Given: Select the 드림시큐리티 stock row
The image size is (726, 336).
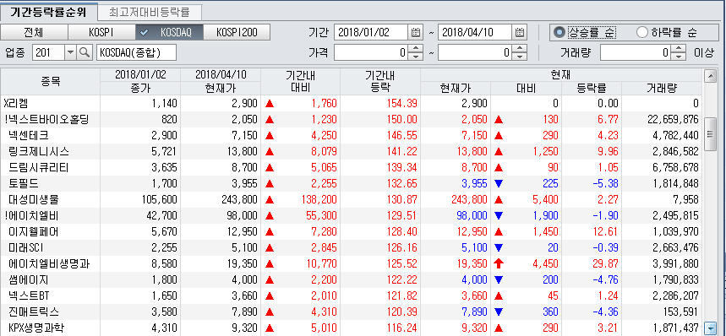Looking at the screenshot, I should [x=351, y=168].
